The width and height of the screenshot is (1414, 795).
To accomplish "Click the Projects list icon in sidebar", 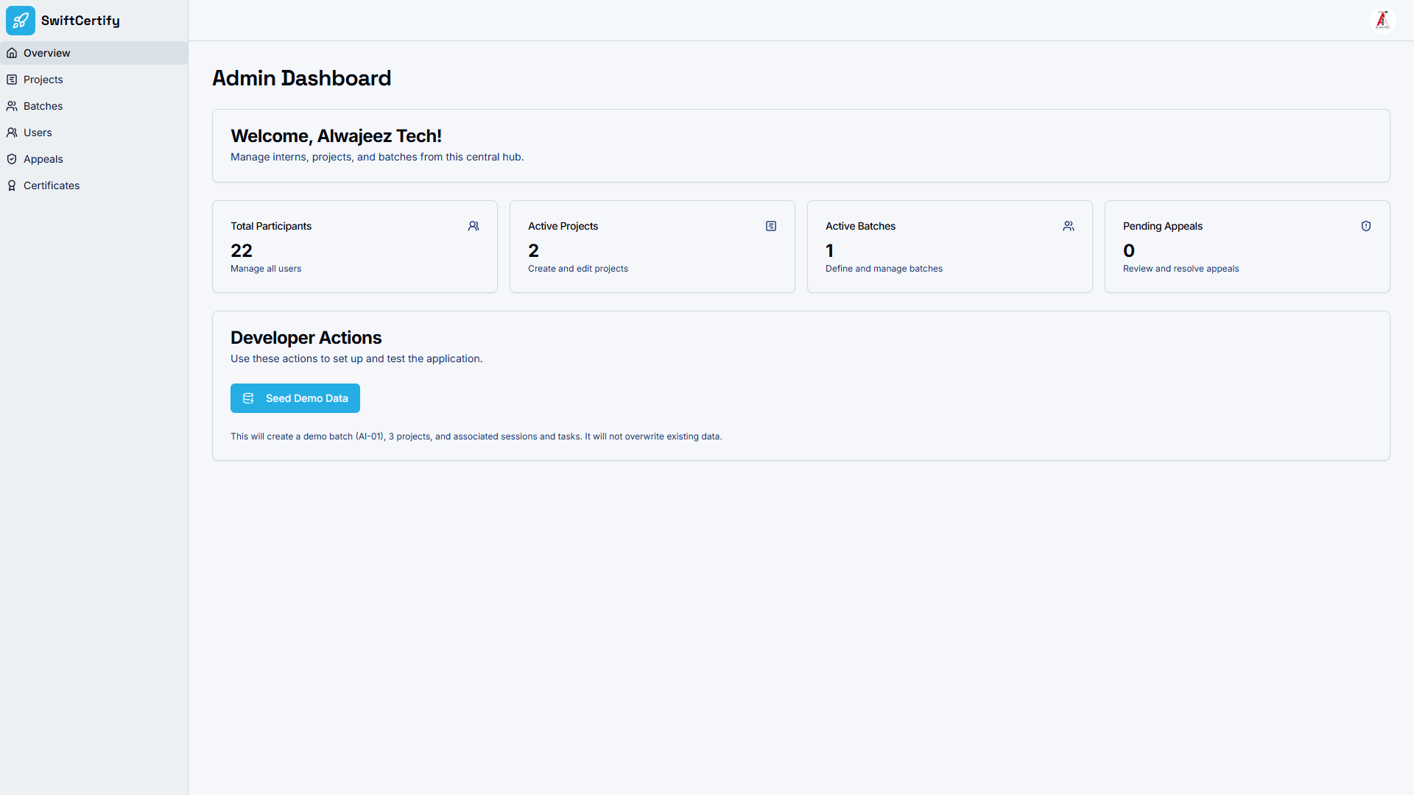I will point(12,79).
